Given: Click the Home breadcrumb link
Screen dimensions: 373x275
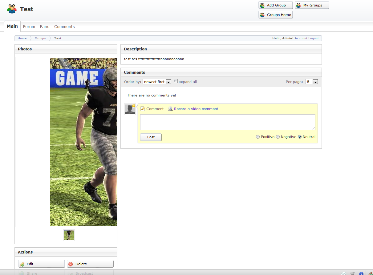Looking at the screenshot, I should 22,38.
